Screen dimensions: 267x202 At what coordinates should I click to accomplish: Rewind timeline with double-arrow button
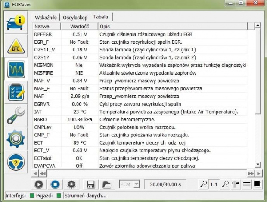(x=43, y=173)
